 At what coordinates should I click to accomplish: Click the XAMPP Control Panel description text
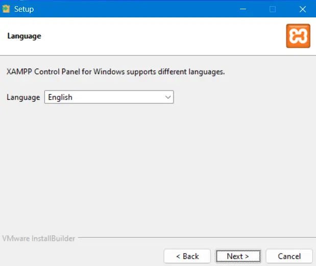click(116, 72)
